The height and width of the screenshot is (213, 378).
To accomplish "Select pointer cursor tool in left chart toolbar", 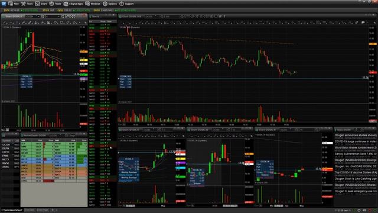I will 85,22.
